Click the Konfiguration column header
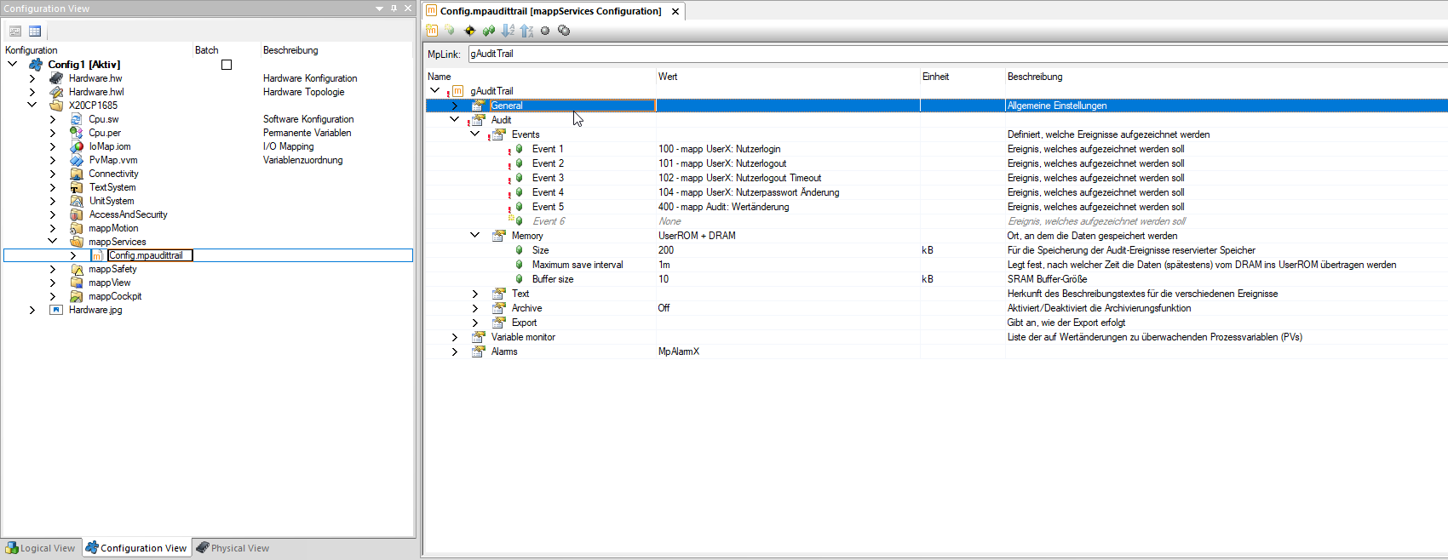1448x560 pixels. tap(32, 50)
